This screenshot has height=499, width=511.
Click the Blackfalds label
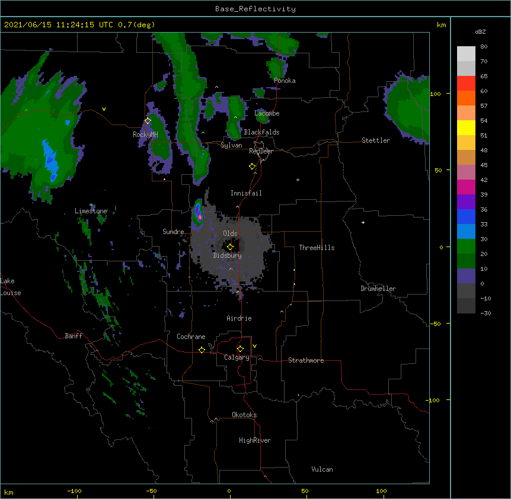(261, 132)
